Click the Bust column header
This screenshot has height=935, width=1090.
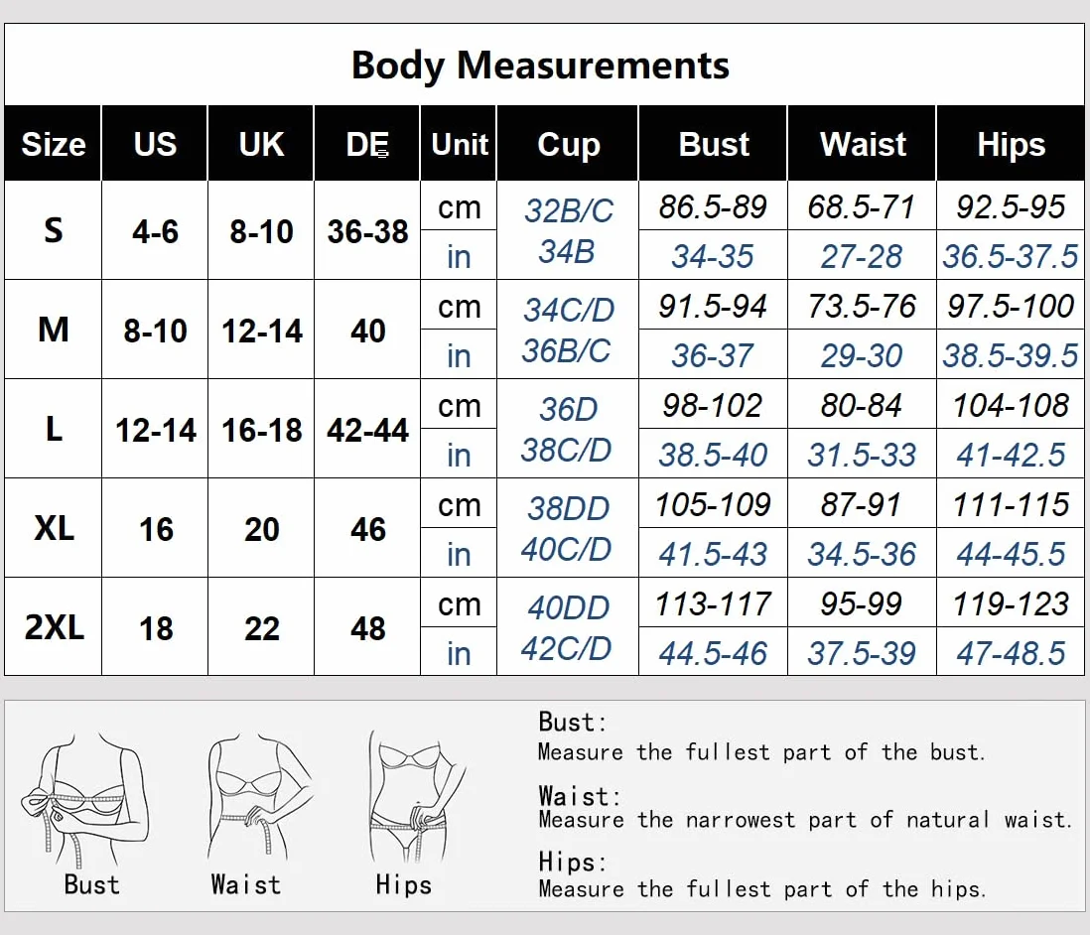click(713, 144)
